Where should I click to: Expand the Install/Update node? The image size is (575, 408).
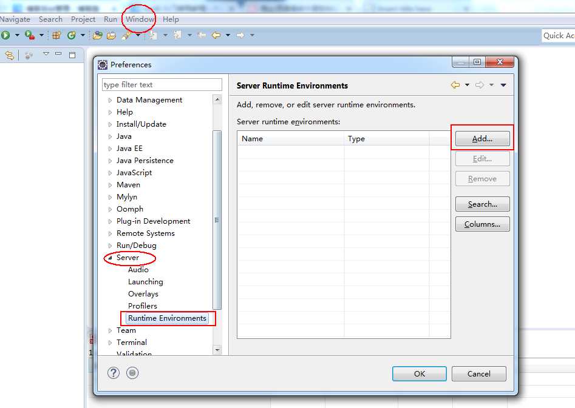[x=110, y=124]
